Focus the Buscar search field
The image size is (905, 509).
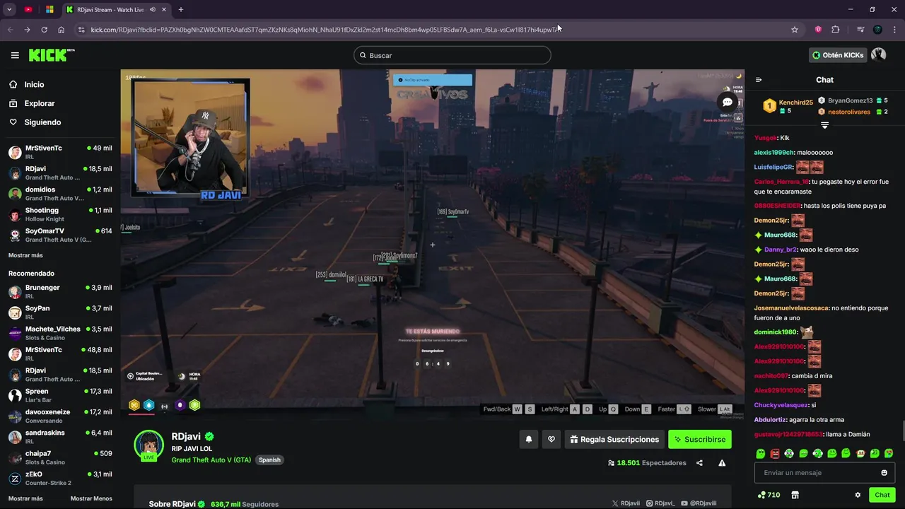452,55
